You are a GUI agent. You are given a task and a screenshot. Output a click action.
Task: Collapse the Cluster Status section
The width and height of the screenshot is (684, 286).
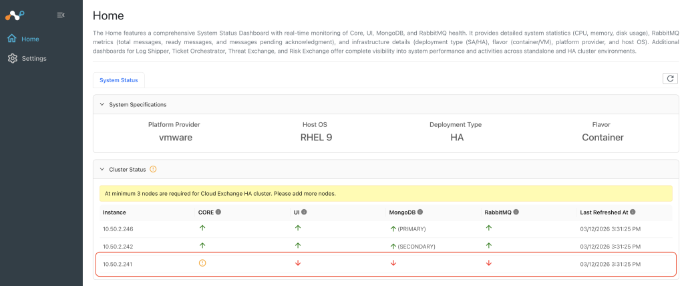point(102,170)
